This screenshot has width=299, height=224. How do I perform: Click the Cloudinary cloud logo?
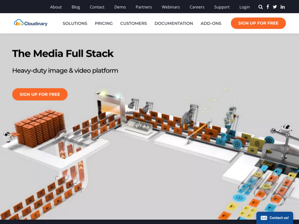tap(31, 23)
